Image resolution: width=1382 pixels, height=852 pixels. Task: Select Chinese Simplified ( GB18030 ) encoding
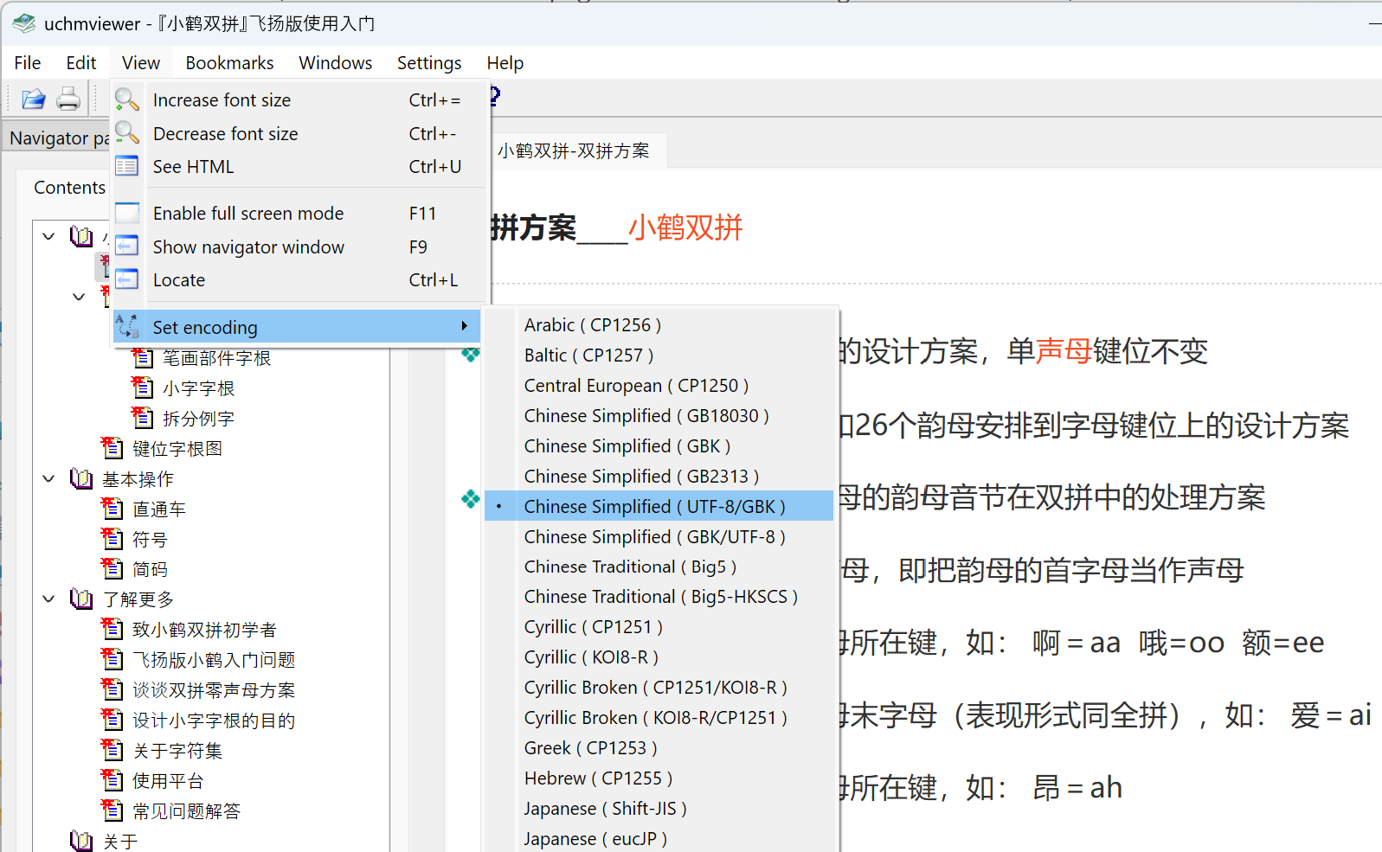pos(646,416)
